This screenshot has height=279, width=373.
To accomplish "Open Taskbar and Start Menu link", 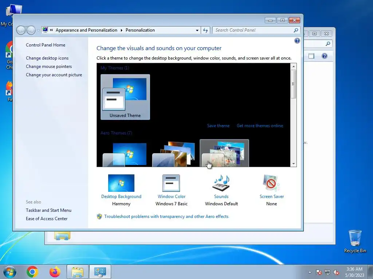I will pos(48,210).
